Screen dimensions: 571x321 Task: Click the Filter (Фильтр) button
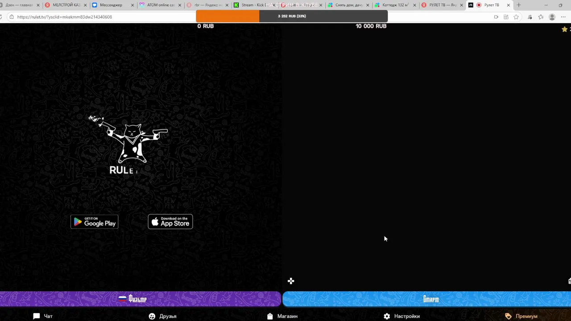pyautogui.click(x=141, y=299)
